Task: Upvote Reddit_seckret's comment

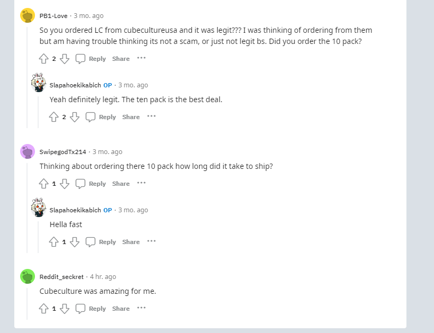Action: click(x=44, y=309)
